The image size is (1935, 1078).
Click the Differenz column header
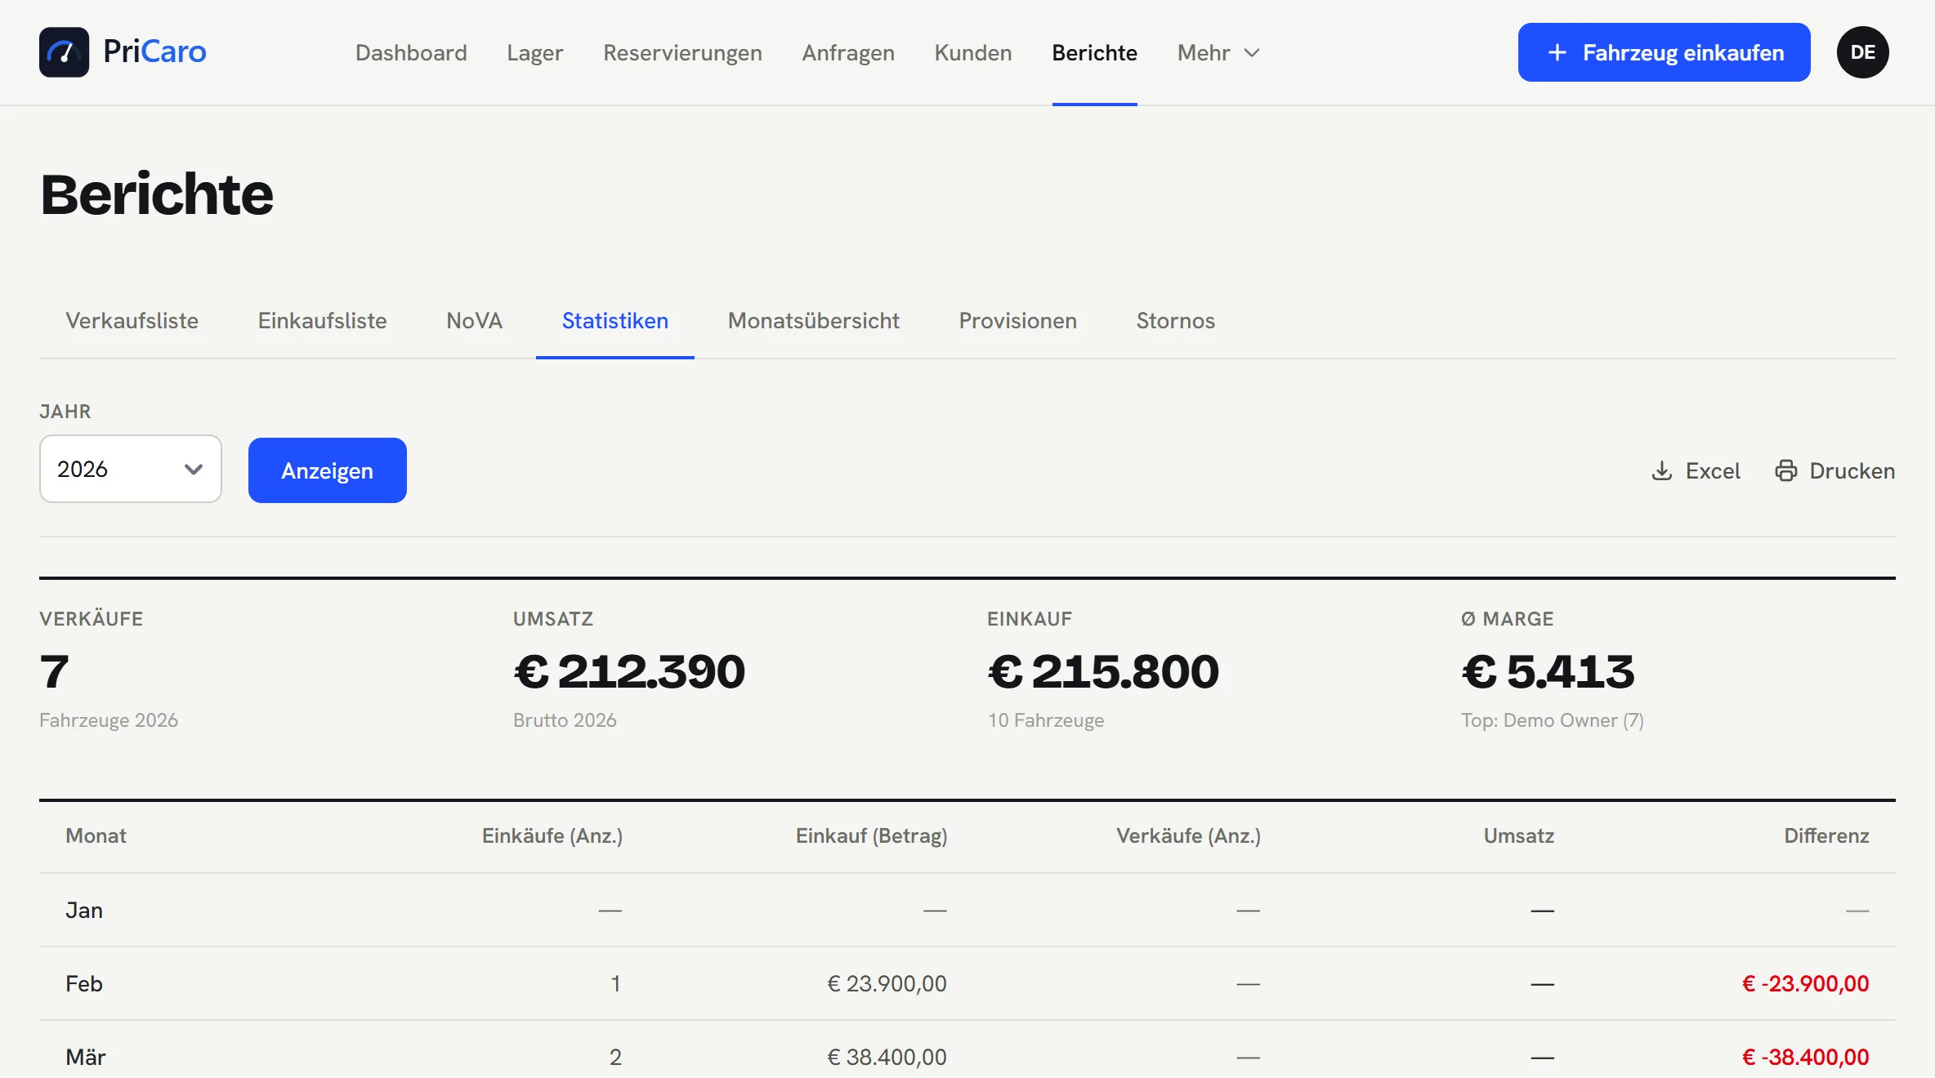1826,835
